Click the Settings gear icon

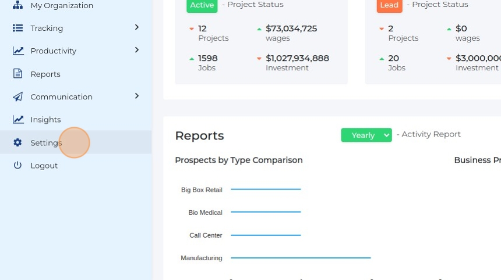[17, 142]
